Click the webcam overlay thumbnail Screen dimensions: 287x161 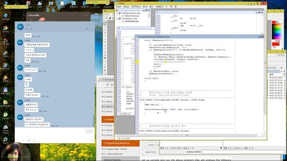click(x=16, y=152)
